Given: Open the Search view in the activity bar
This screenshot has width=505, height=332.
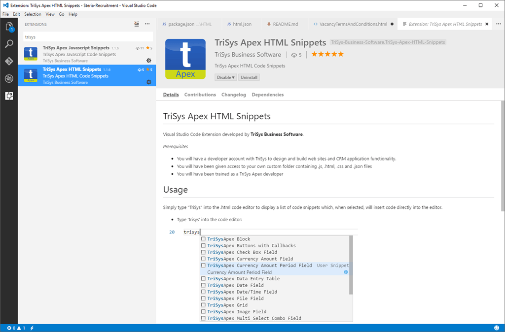Looking at the screenshot, I should (x=9, y=44).
